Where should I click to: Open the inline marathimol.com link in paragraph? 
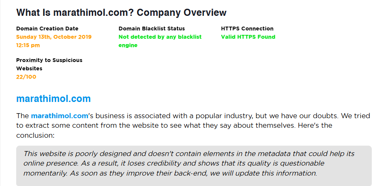(x=59, y=116)
